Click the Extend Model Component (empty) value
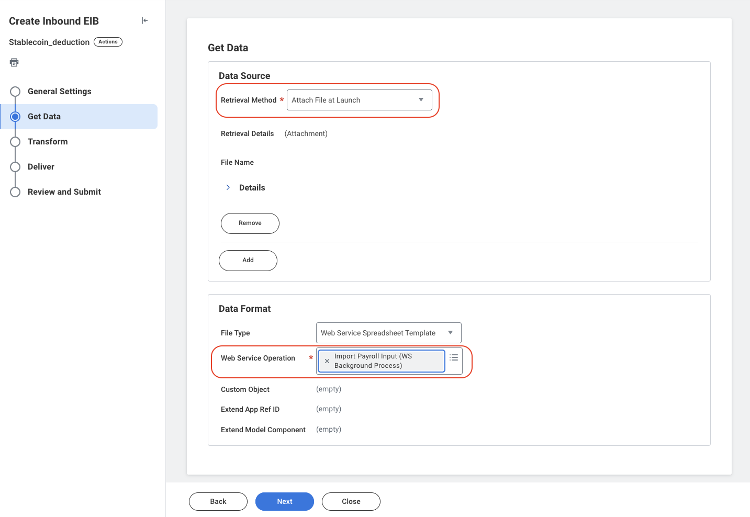This screenshot has height=517, width=750. tap(329, 430)
